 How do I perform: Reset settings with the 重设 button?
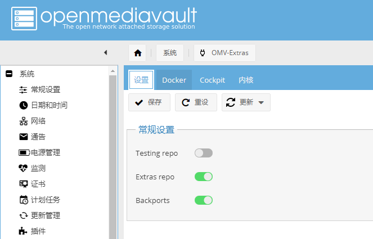pos(196,102)
